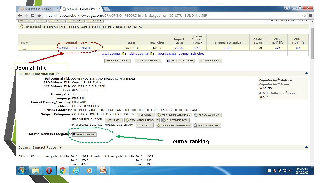View Category Data for Engineering, Civil
The image size is (325, 183).
[175, 120]
